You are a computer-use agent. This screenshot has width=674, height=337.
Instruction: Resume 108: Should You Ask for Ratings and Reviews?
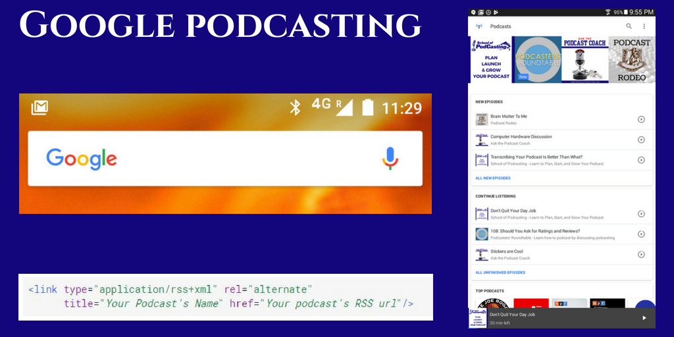pos(641,234)
